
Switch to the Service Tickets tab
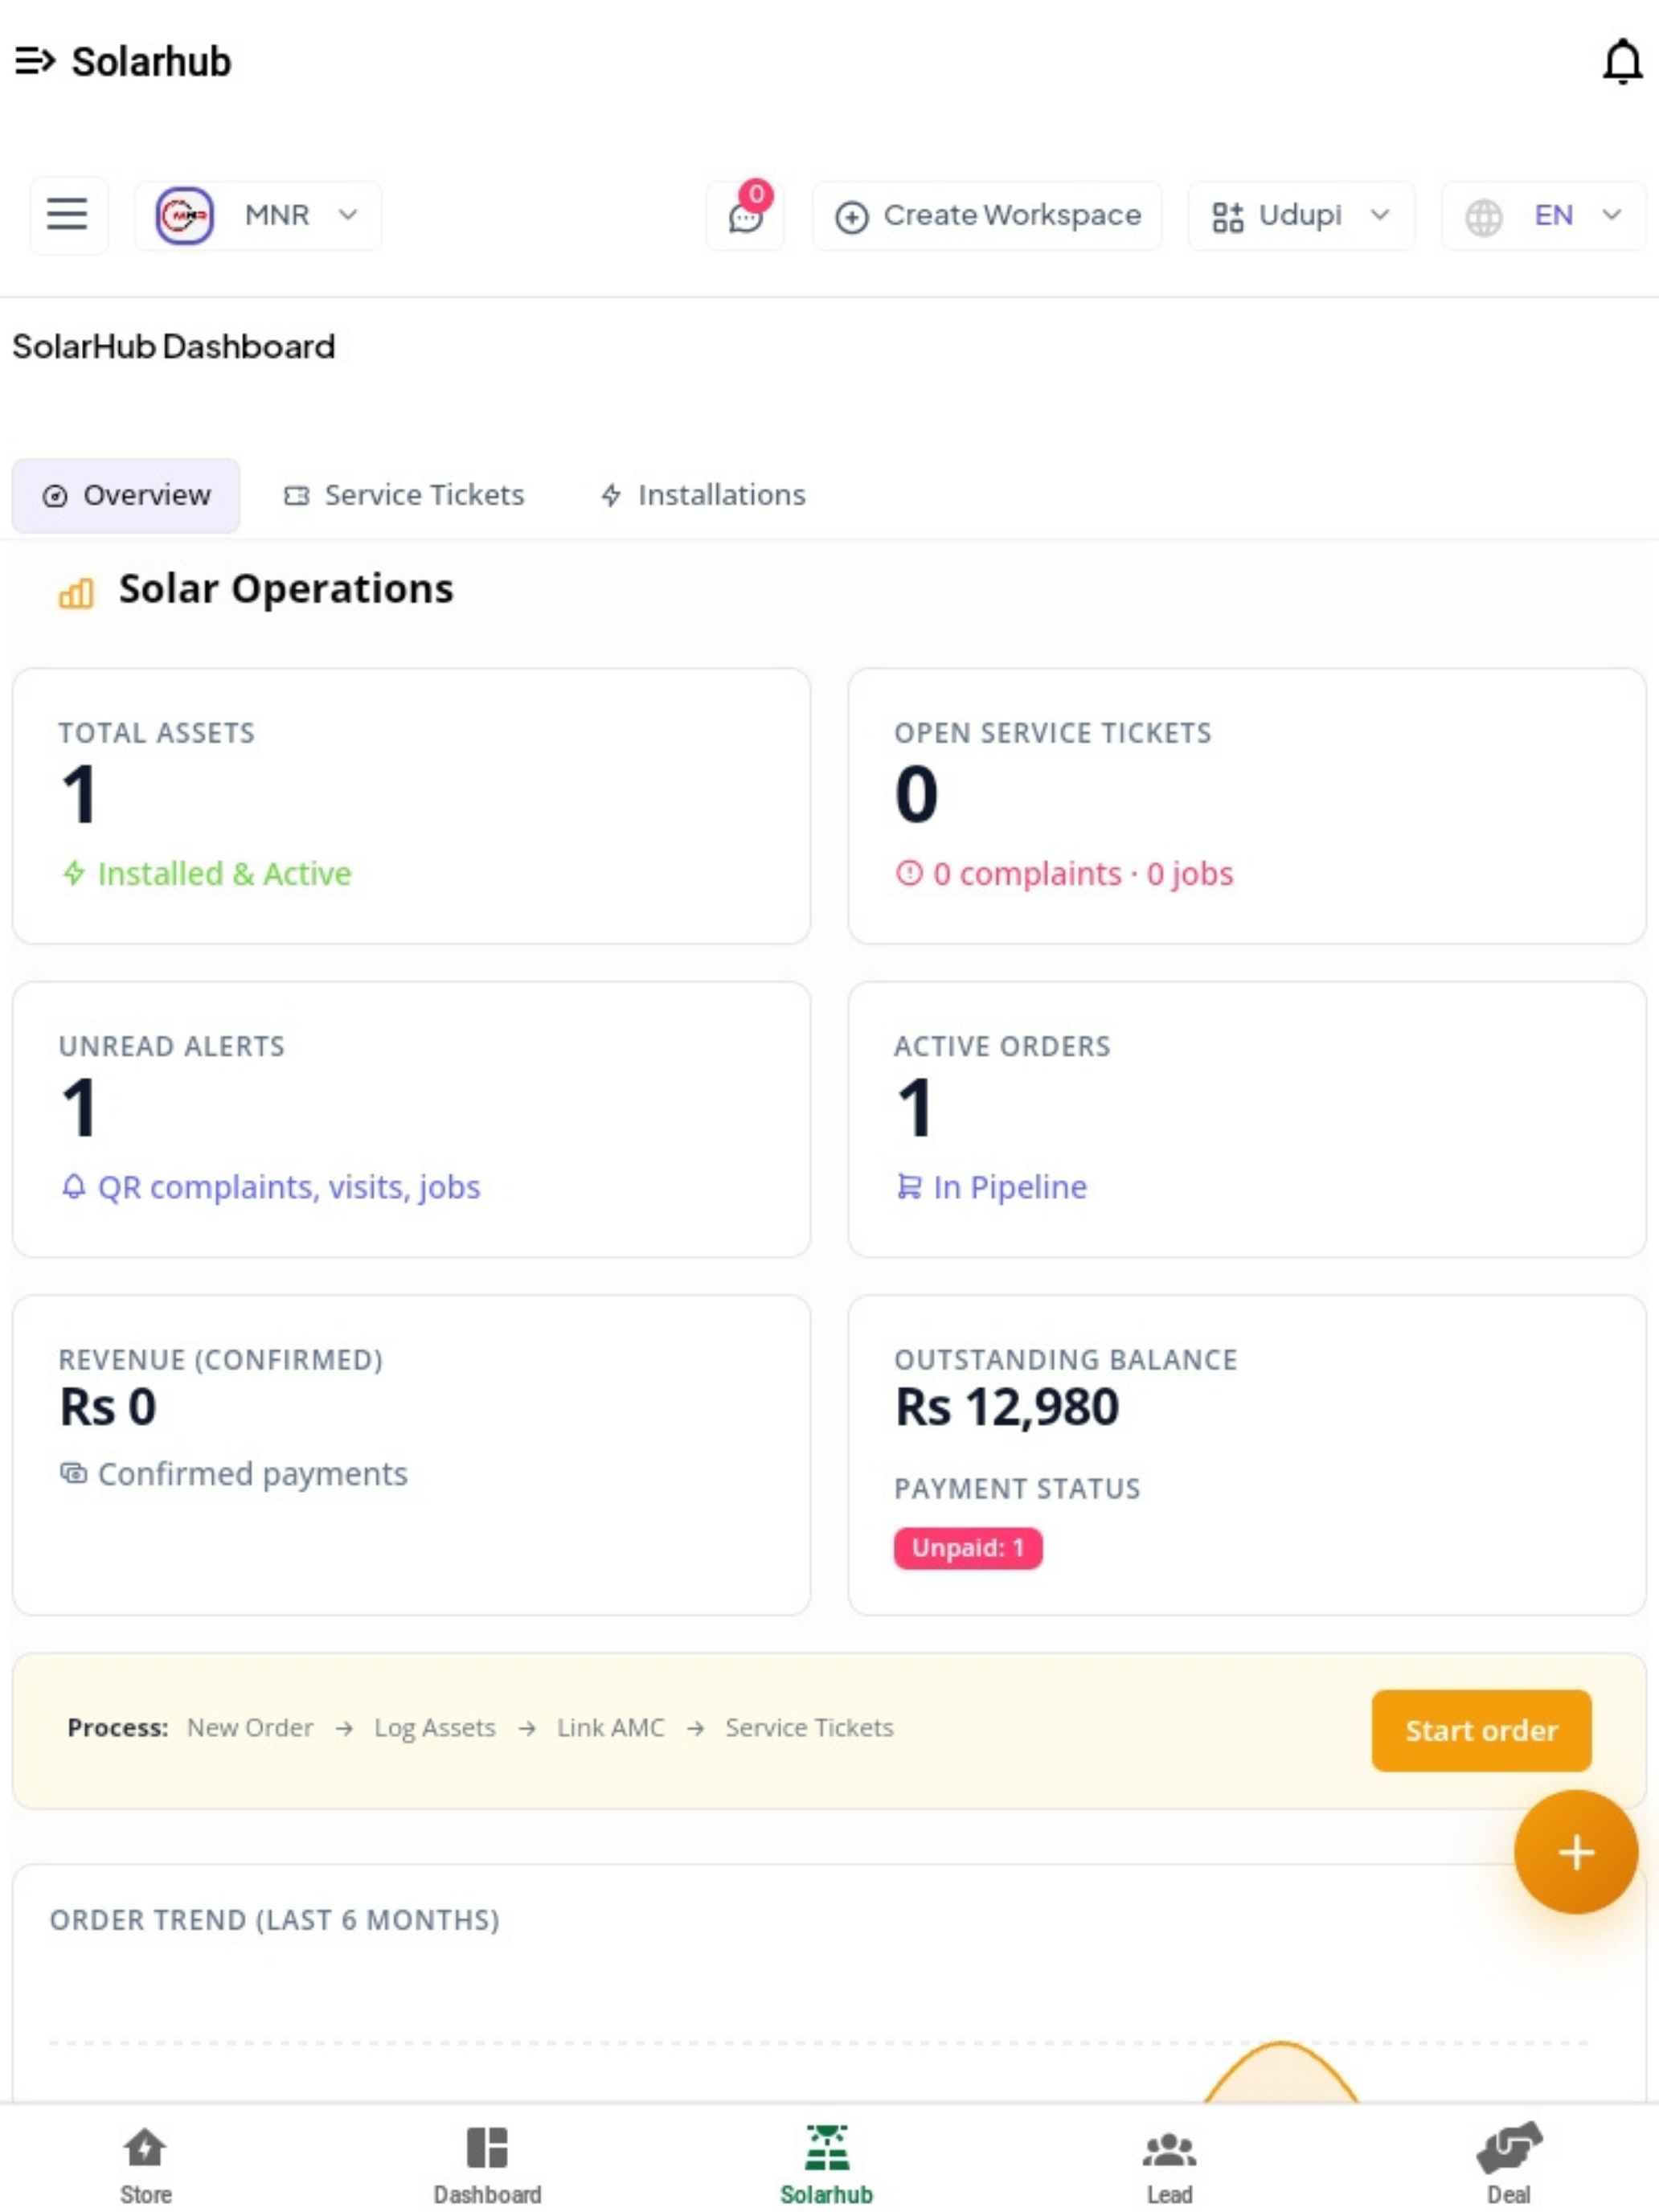click(x=405, y=495)
